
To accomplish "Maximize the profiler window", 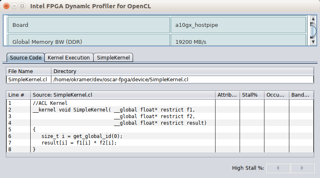I will point(22,7).
